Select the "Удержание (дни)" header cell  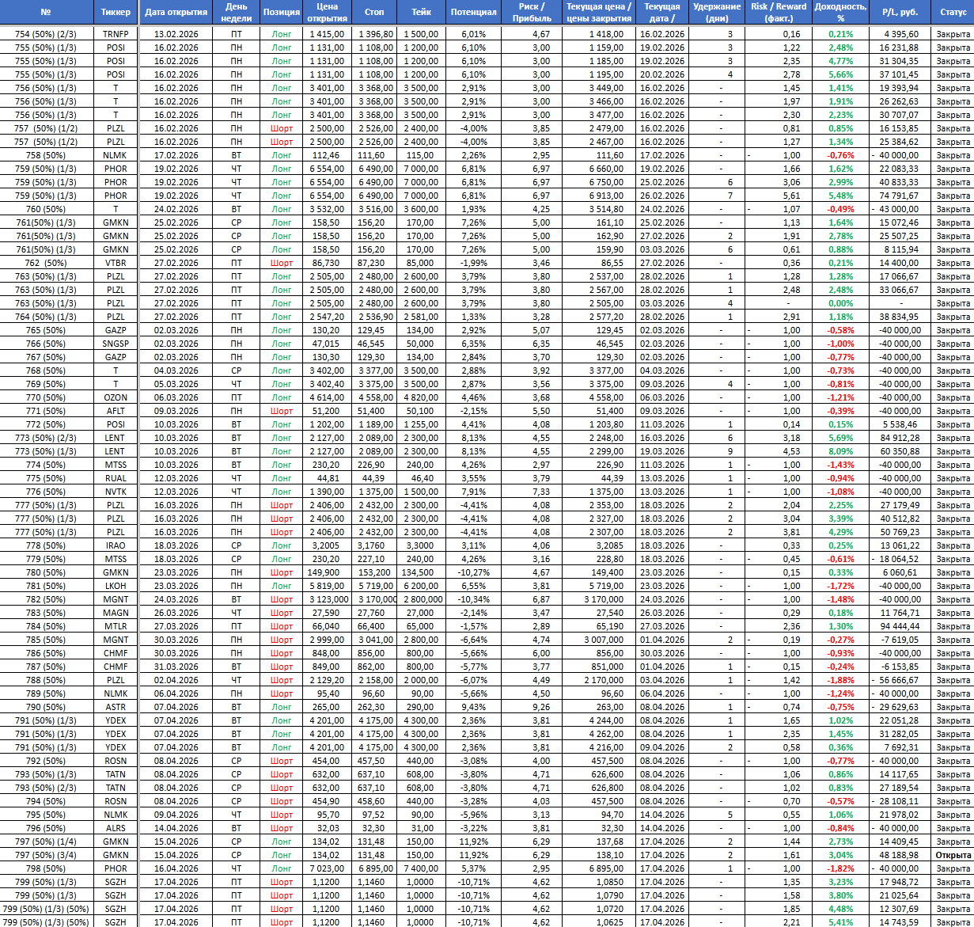pos(716,13)
